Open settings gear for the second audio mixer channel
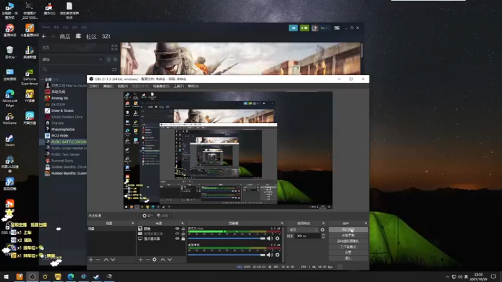Image resolution: width=502 pixels, height=282 pixels. (277, 255)
